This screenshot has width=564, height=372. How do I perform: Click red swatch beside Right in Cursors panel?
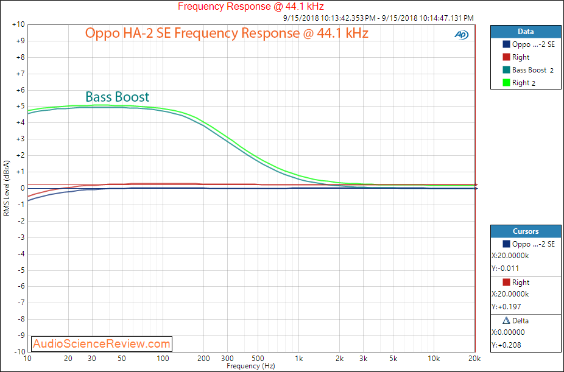[x=507, y=282]
